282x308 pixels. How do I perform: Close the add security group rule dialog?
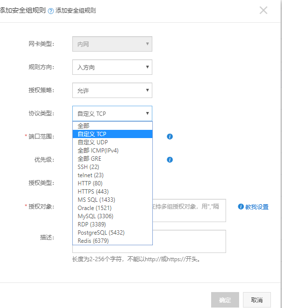[x=263, y=10]
